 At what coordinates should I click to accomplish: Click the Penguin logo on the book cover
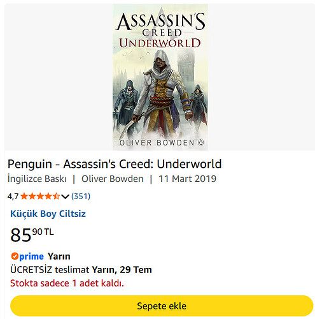tap(200, 142)
